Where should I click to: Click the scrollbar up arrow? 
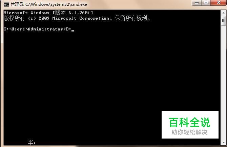pyautogui.click(x=224, y=13)
